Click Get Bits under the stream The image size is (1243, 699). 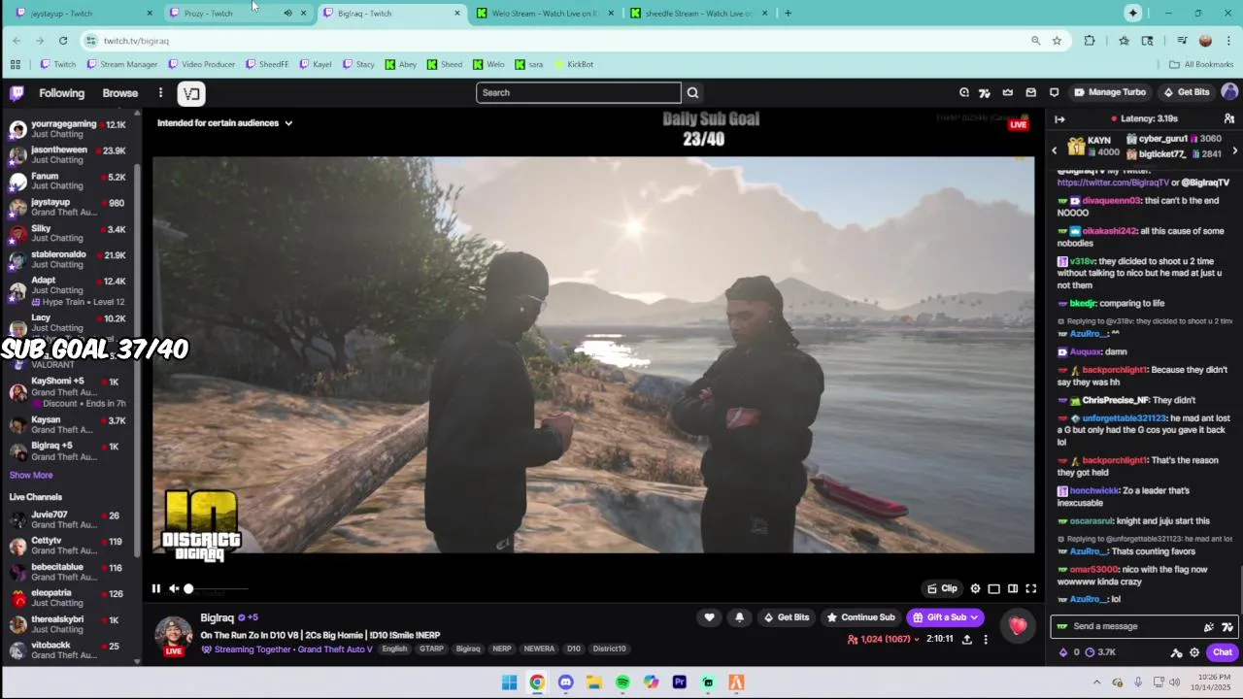[786, 617]
